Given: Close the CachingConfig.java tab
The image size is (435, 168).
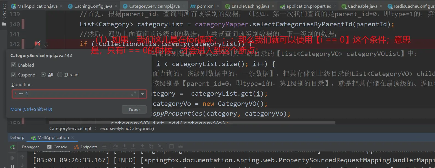Looking at the screenshot, I should (116, 6).
